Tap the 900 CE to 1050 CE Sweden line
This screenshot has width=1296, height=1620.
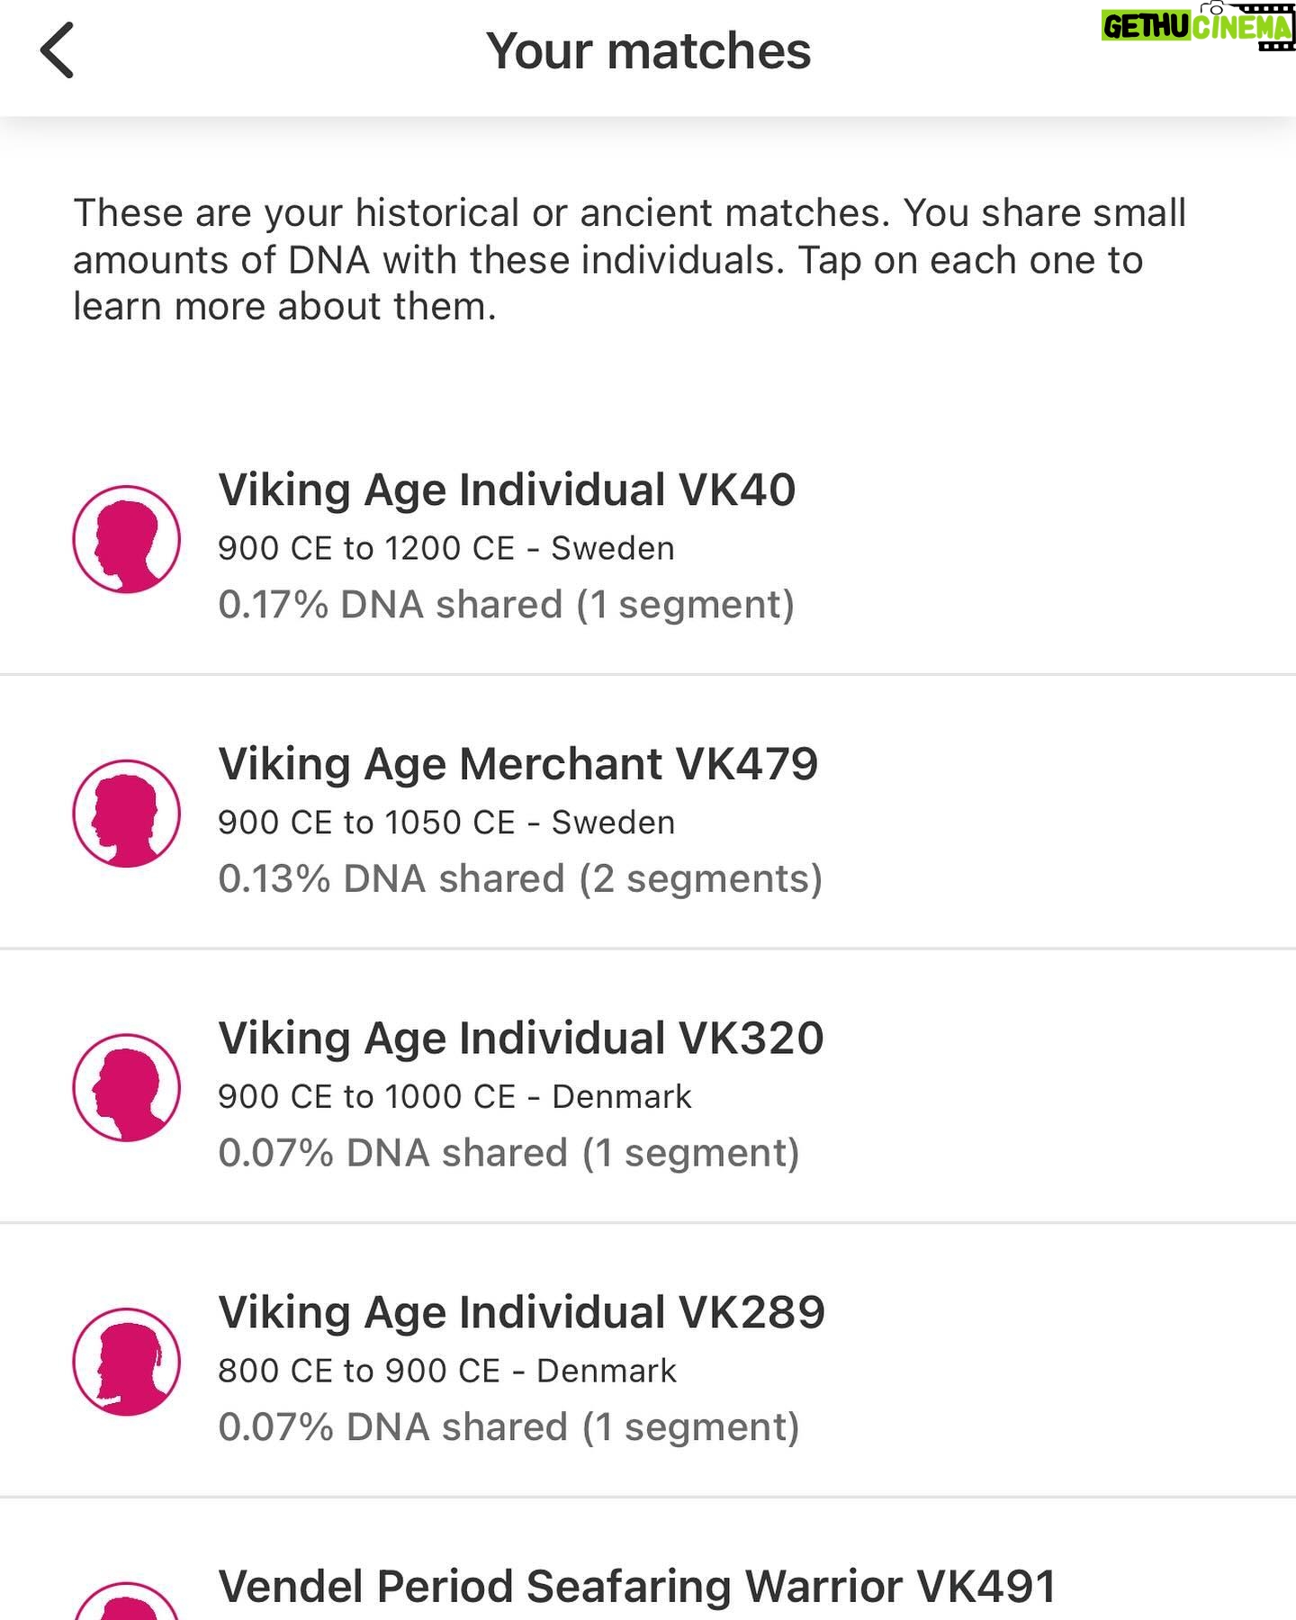446,823
